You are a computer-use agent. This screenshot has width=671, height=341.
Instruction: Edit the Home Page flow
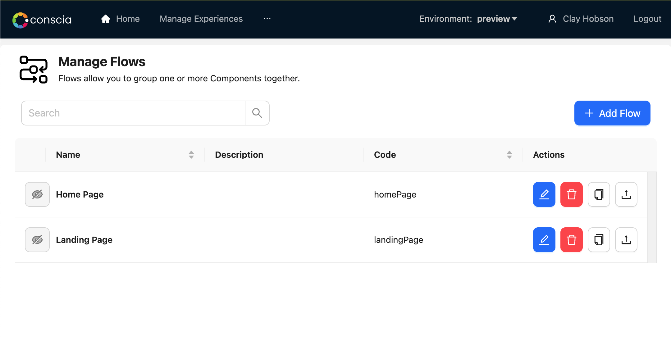(544, 194)
